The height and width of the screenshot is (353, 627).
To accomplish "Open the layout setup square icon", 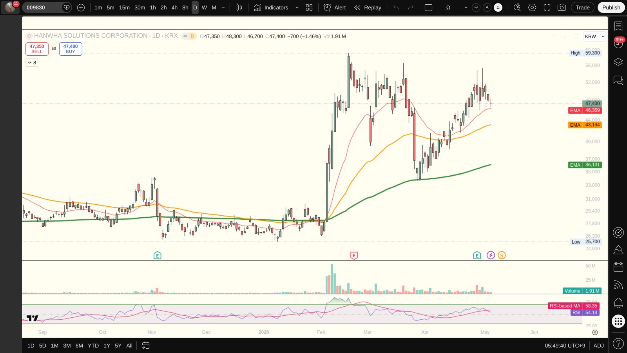I will tap(429, 7).
